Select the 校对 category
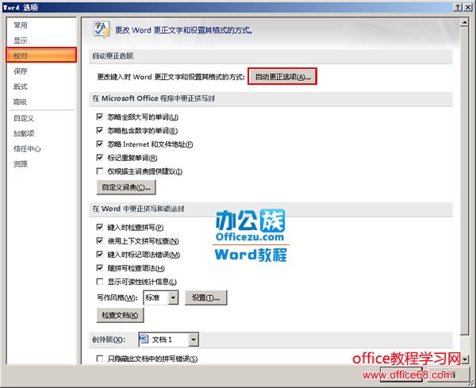The height and width of the screenshot is (388, 476). click(x=41, y=56)
